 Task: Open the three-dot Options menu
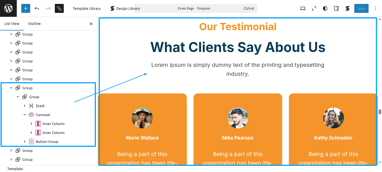pyautogui.click(x=375, y=8)
